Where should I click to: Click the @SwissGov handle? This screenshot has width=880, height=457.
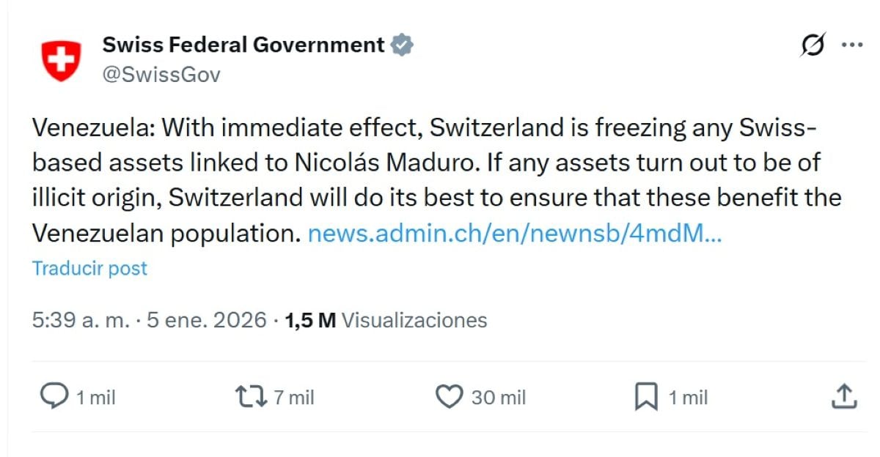click(x=163, y=73)
